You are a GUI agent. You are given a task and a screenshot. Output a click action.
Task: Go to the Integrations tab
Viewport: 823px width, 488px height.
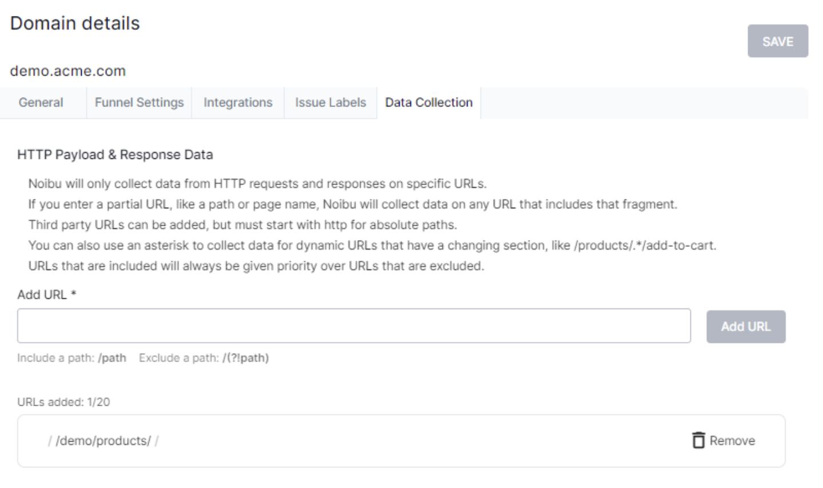tap(238, 103)
